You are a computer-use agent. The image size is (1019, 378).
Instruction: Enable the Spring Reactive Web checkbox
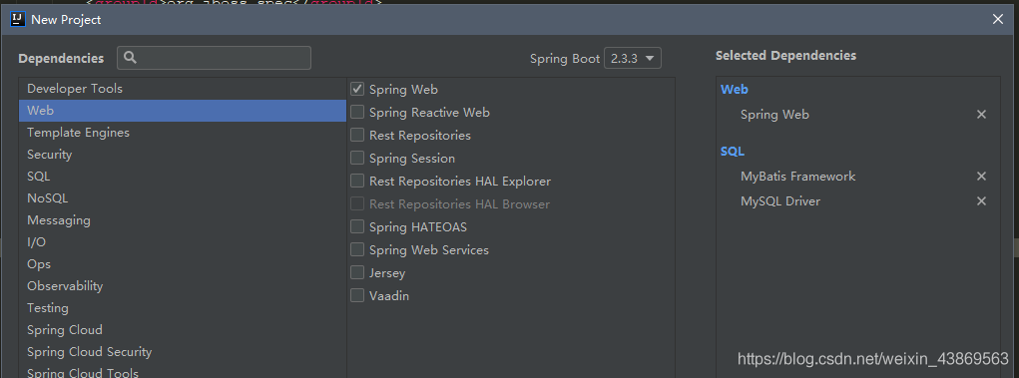click(357, 113)
